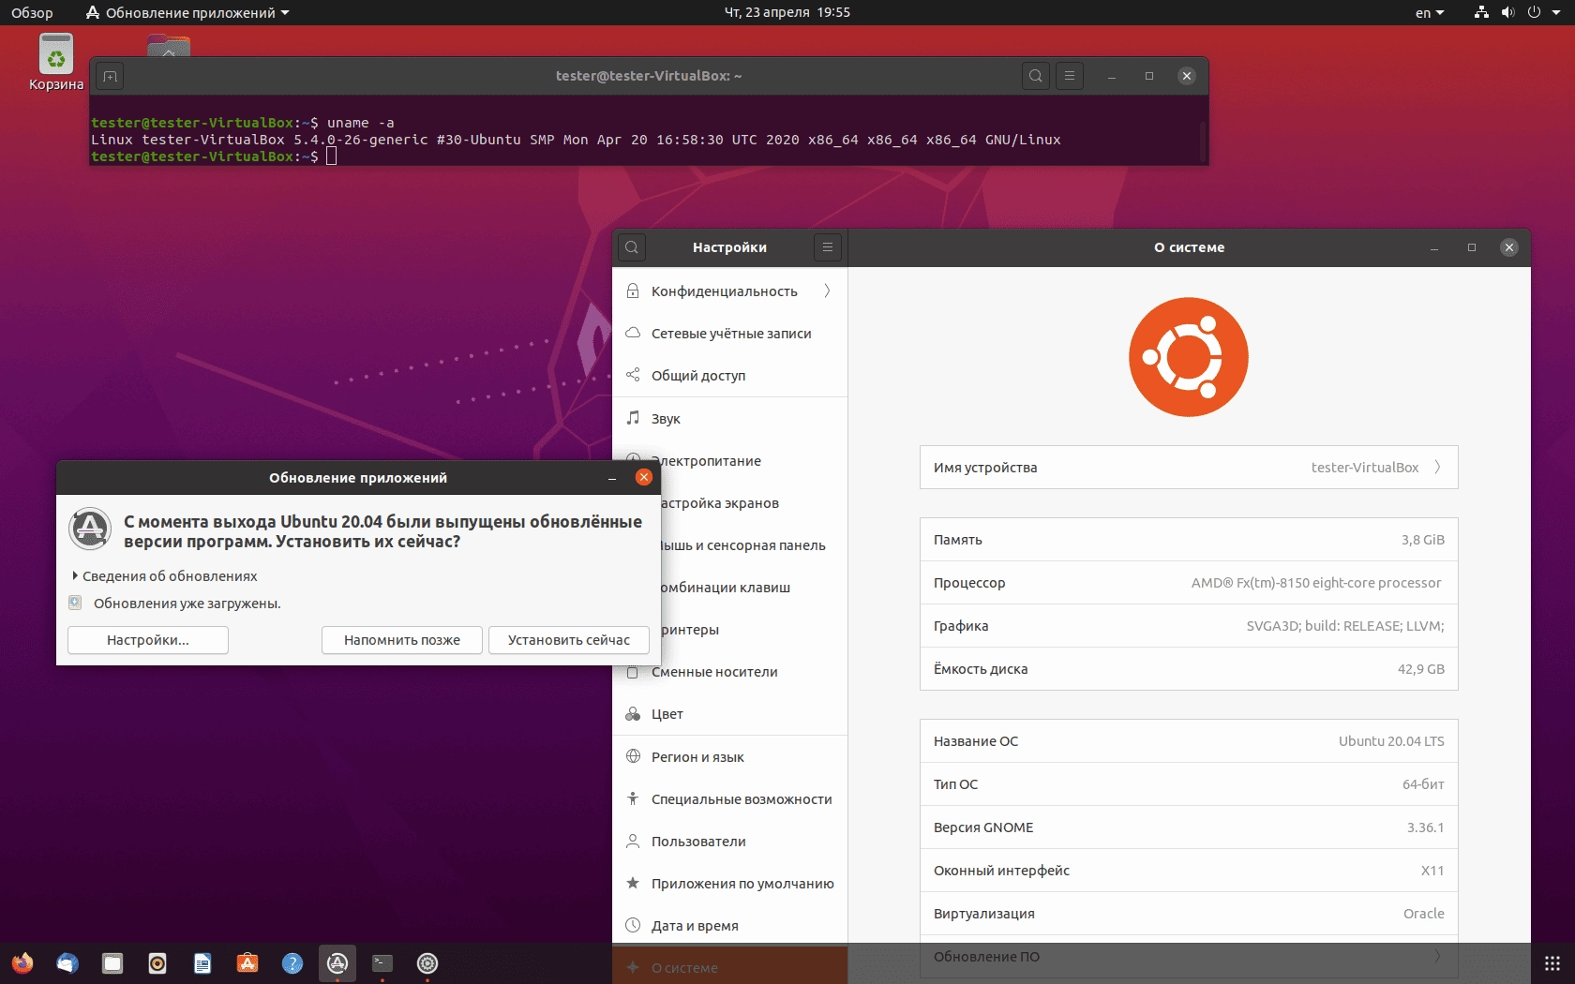Select Приложения по умолчанию in settings
The width and height of the screenshot is (1575, 984).
click(x=729, y=884)
